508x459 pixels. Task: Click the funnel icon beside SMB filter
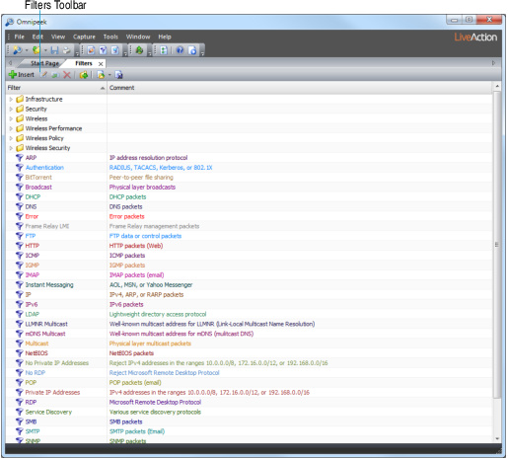tap(20, 421)
